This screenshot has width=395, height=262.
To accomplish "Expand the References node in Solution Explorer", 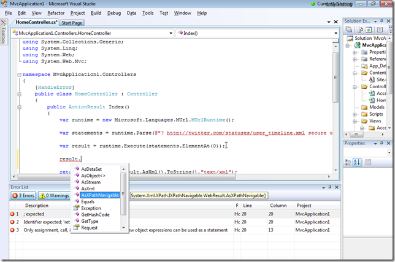I will (355, 59).
